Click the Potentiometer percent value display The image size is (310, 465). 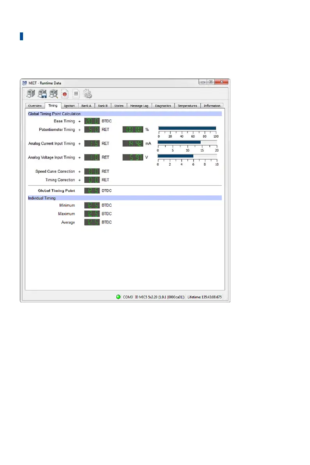pos(133,130)
